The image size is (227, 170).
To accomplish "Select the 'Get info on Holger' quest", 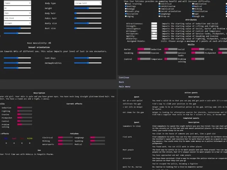I will tap(133, 107).
